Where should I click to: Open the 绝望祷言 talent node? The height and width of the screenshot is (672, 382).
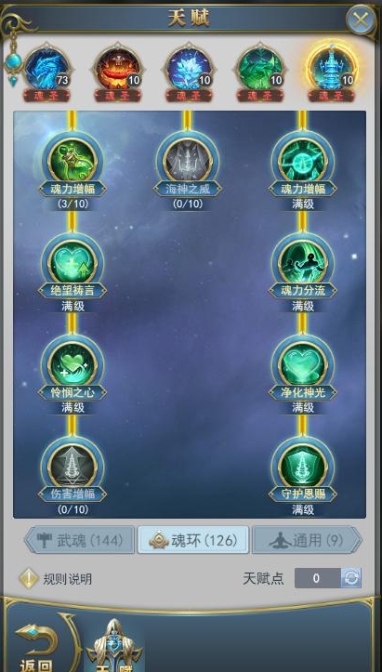(72, 263)
